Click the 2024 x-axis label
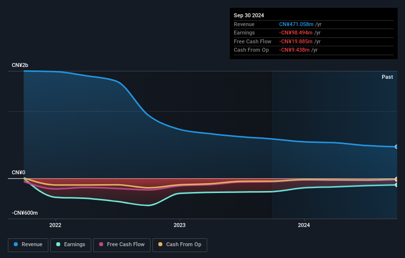 click(304, 225)
